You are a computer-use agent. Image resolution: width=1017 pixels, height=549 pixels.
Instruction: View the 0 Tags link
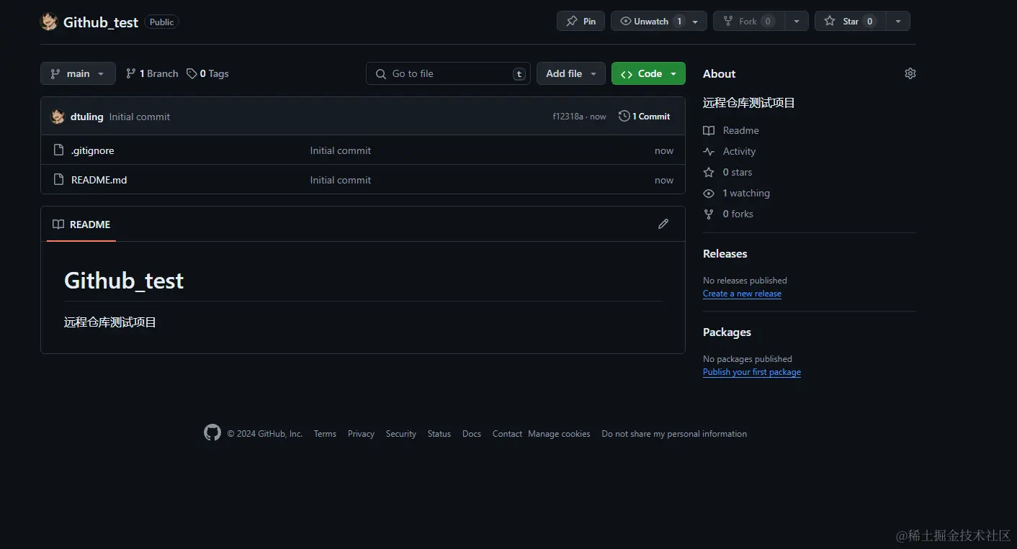(207, 73)
